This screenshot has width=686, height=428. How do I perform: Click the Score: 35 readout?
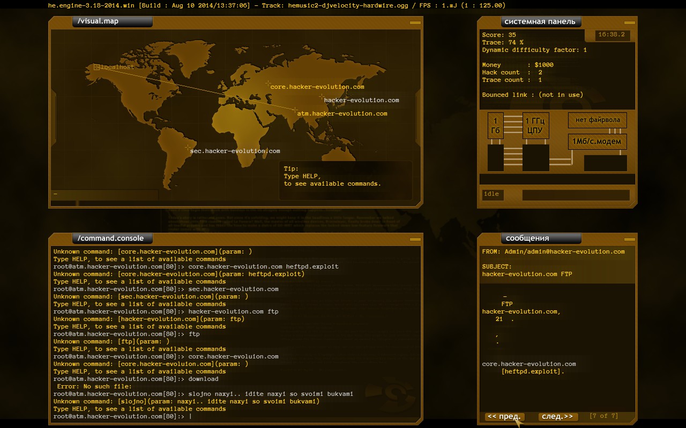click(499, 35)
